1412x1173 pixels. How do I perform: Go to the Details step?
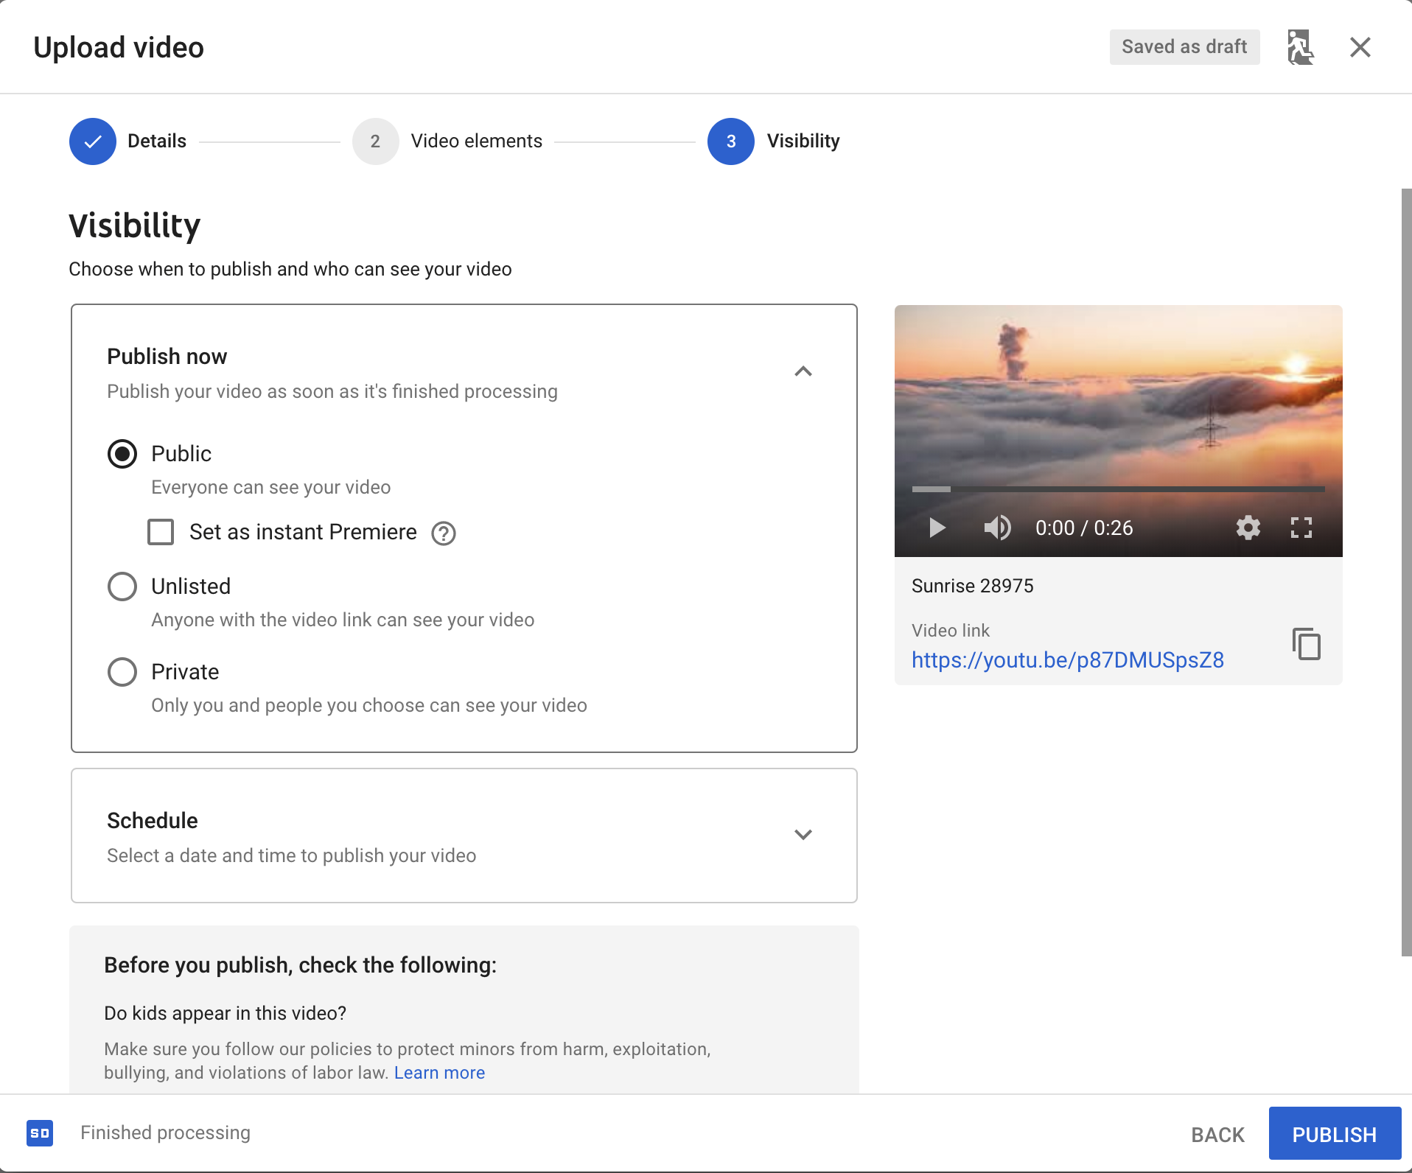(128, 141)
